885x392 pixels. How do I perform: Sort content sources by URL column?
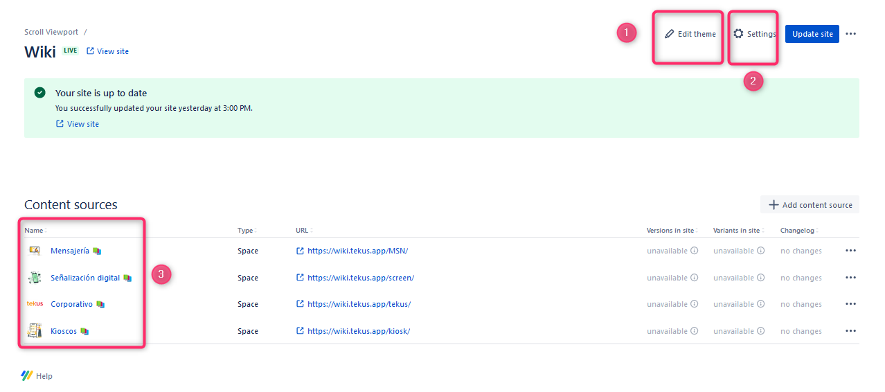[x=303, y=231]
